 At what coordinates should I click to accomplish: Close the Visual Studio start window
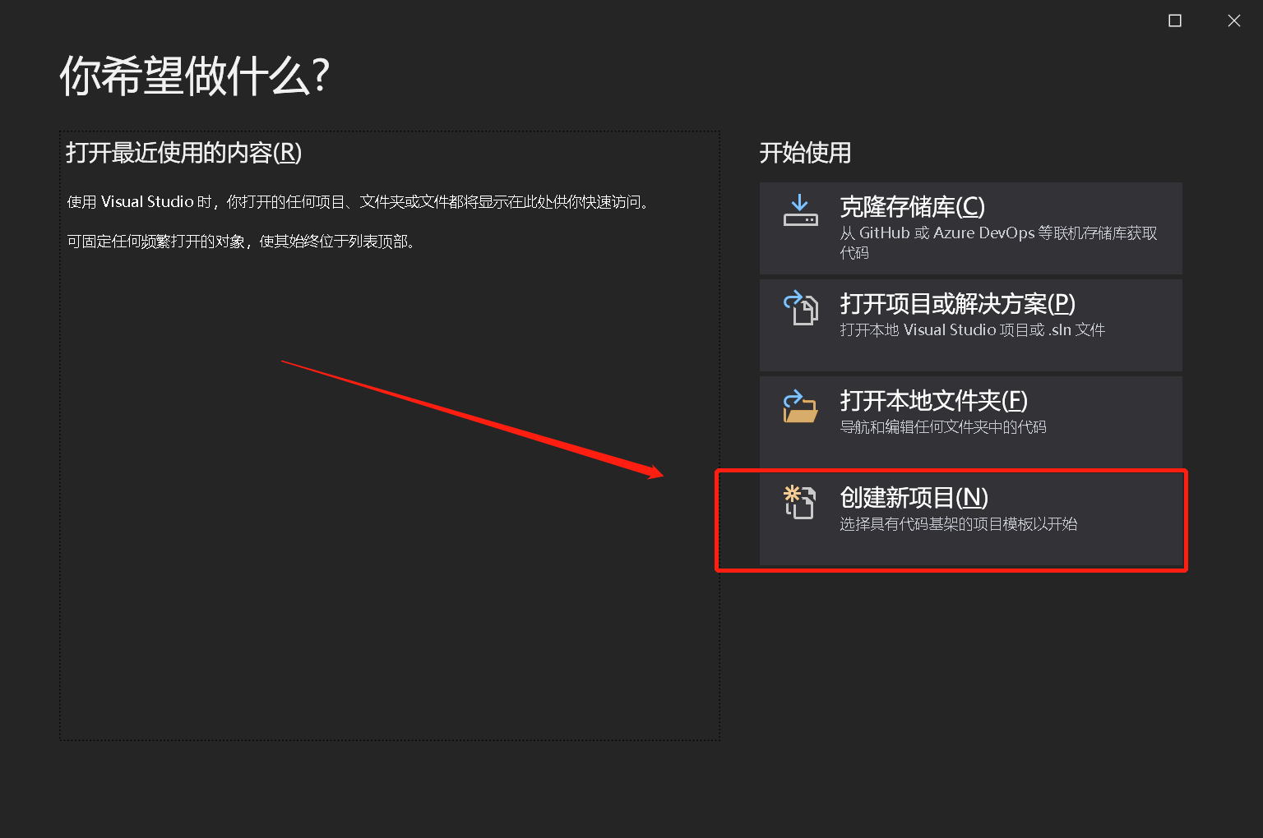point(1234,21)
